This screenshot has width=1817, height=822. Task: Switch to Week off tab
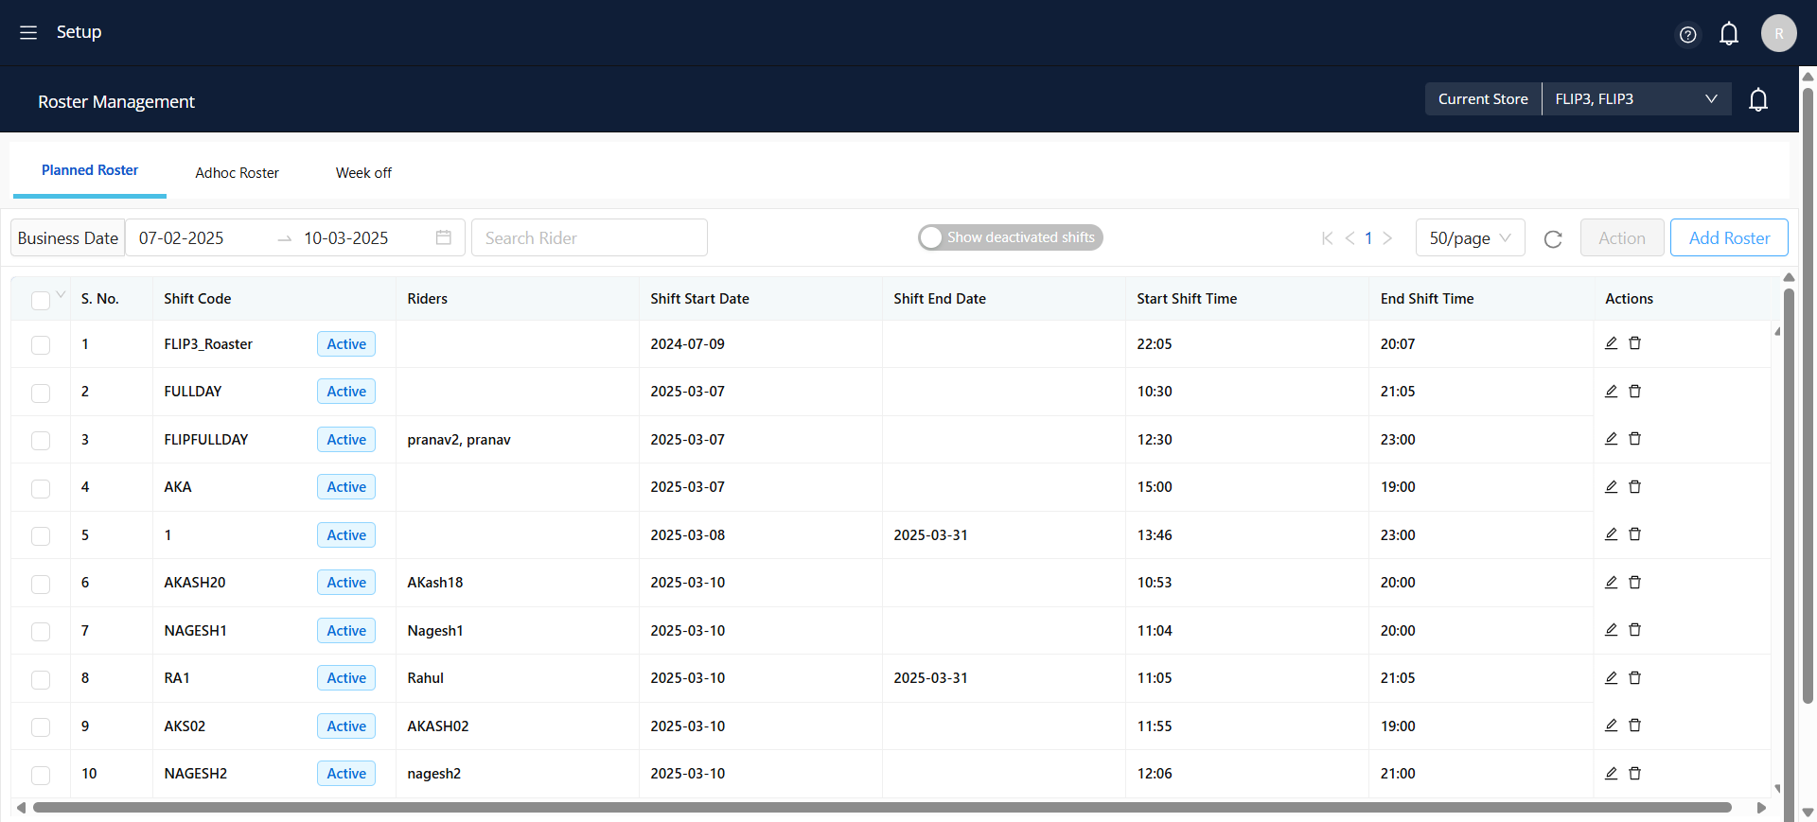point(363,173)
